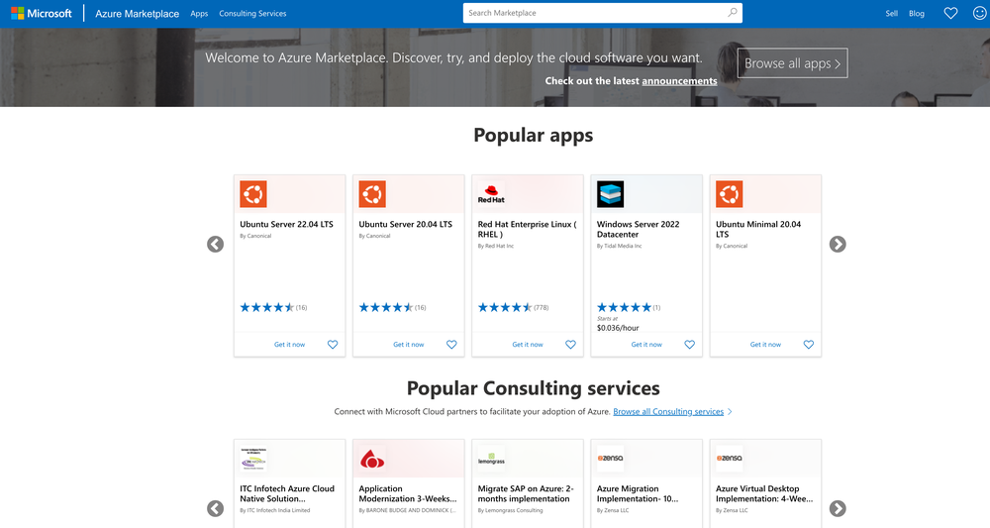Go to previous popular apps

(215, 245)
